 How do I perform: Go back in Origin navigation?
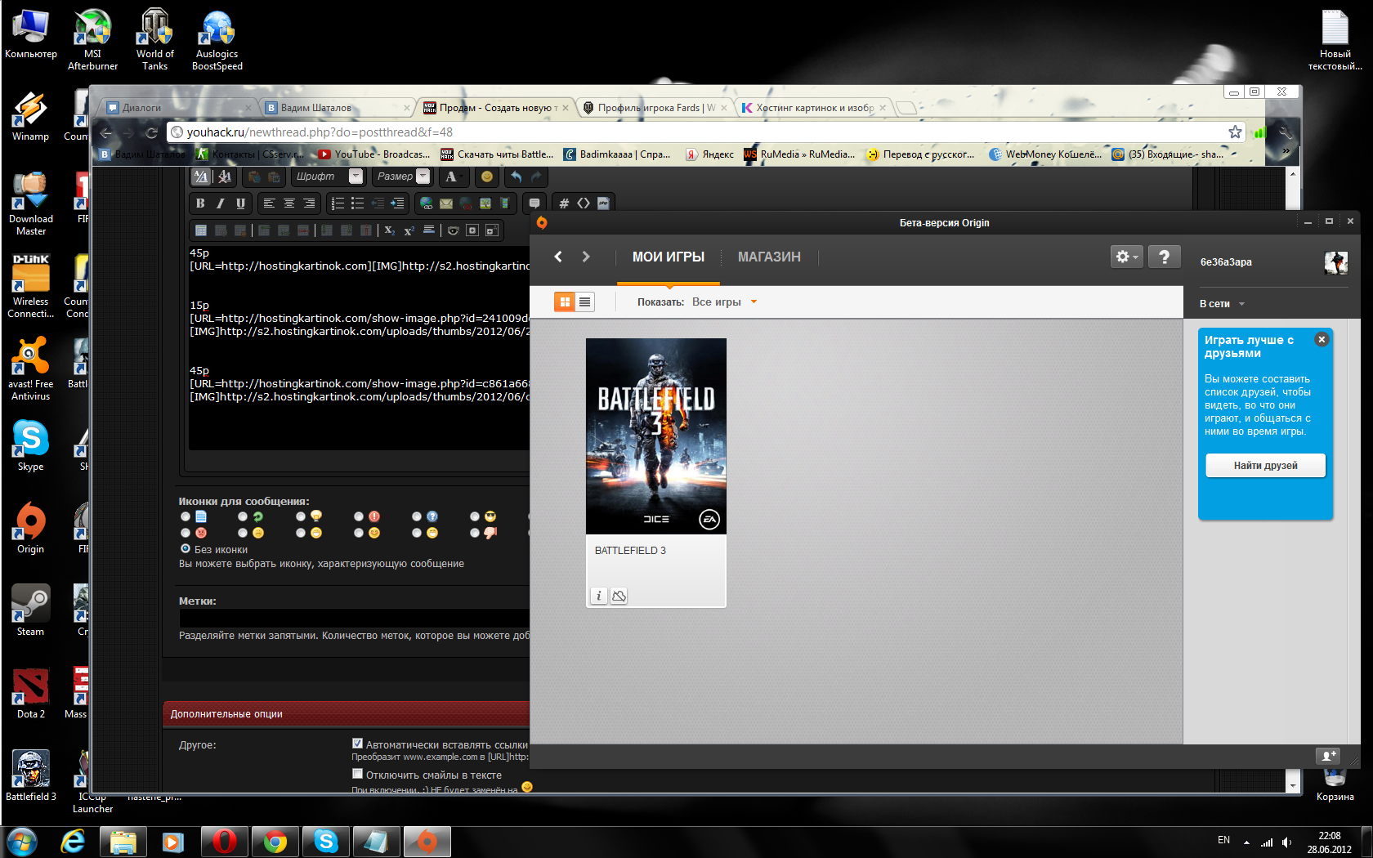tap(558, 257)
